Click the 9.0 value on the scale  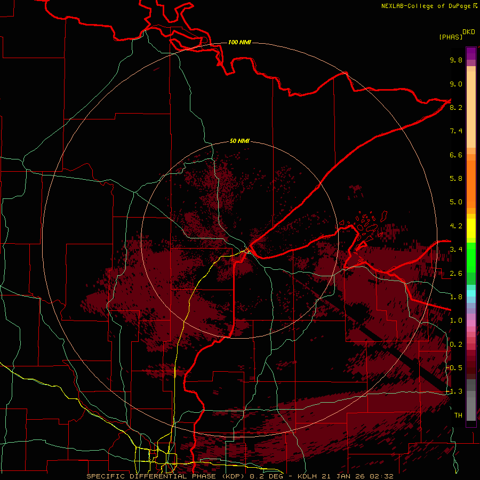point(456,84)
